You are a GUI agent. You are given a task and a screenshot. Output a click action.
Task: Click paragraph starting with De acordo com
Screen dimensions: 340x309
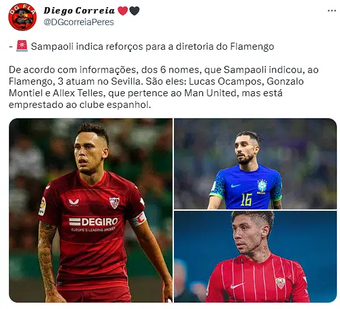(x=164, y=87)
